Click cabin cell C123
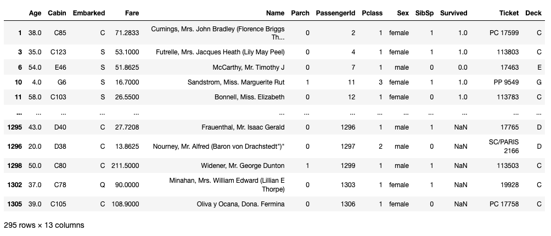 (58, 52)
